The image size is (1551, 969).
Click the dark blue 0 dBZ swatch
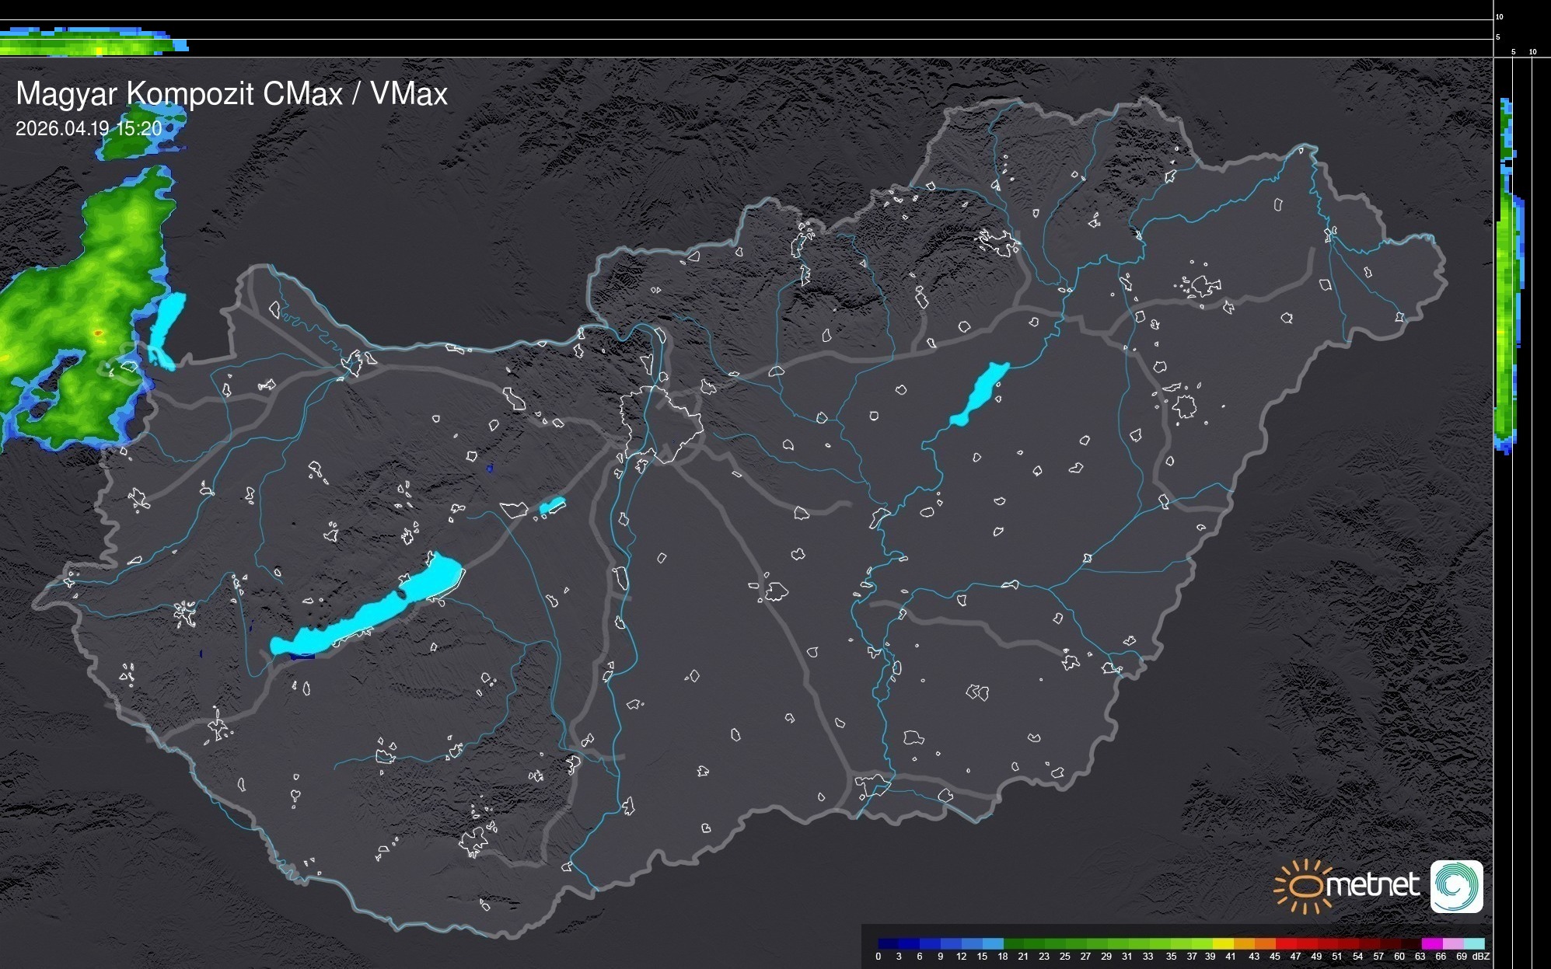pyautogui.click(x=888, y=943)
